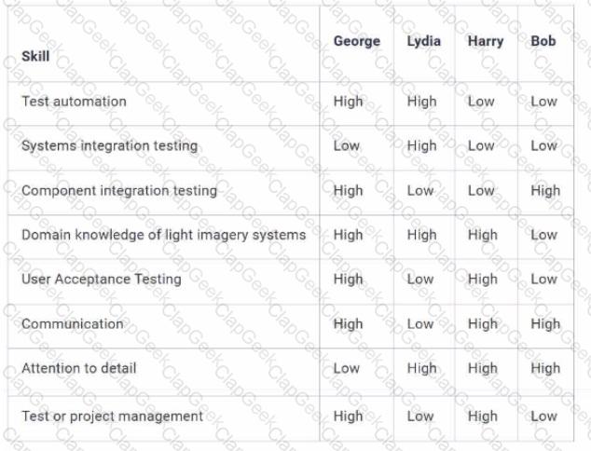
Task: Click Lydia's Test or project management cell
Action: 420,416
